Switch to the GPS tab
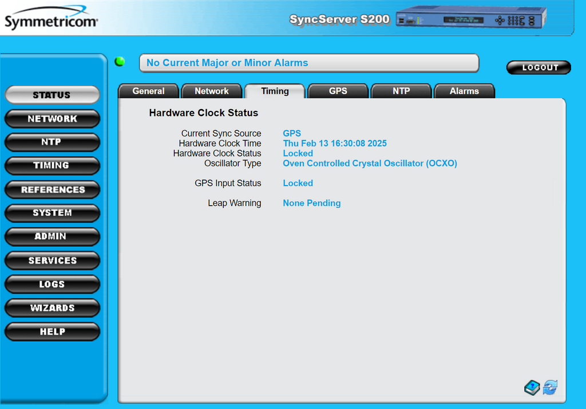The height and width of the screenshot is (409, 586). 338,91
